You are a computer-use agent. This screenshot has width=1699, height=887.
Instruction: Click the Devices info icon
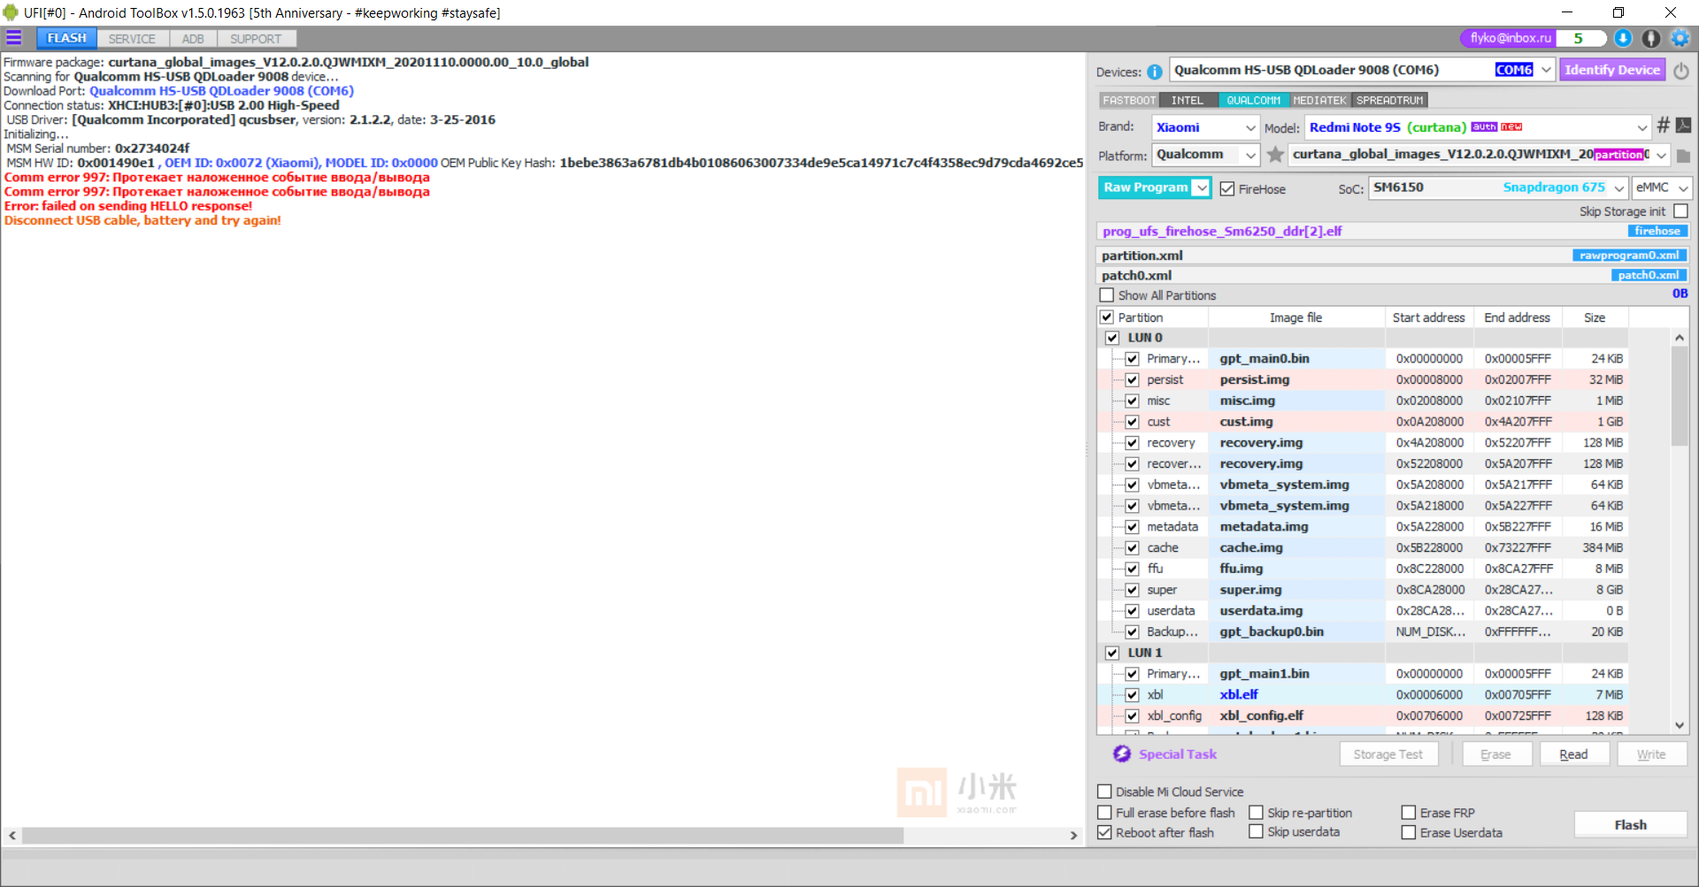point(1155,72)
